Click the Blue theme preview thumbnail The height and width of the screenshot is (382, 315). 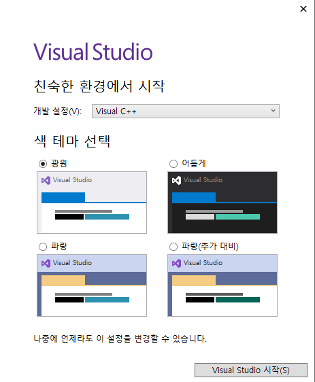click(92, 285)
